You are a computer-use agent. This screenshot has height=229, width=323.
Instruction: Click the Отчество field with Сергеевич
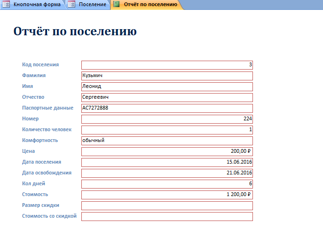[x=167, y=97]
